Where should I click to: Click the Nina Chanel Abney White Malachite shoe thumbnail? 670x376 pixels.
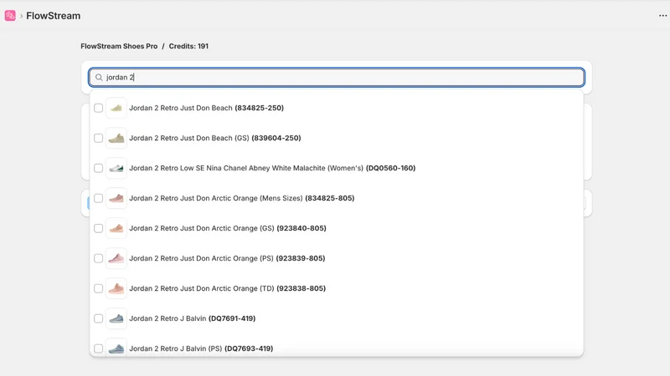point(116,168)
